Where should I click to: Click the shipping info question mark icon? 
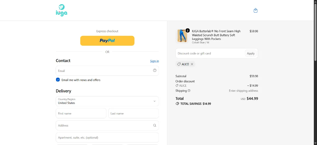(189, 91)
